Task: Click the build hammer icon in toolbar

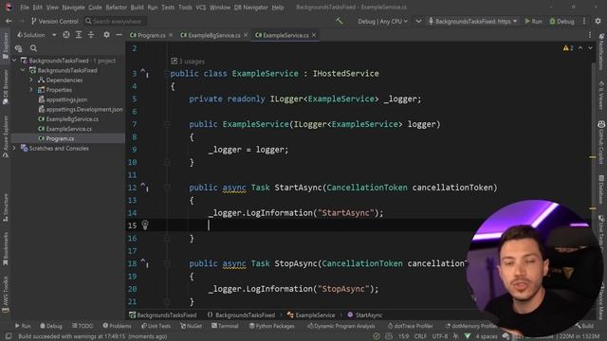Action: pyautogui.click(x=340, y=21)
